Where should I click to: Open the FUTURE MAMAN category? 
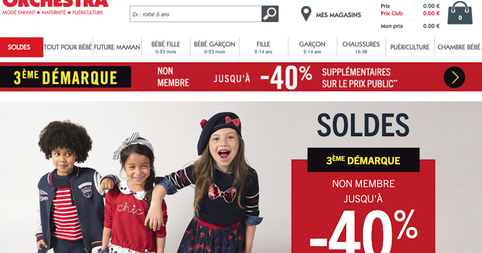point(117,48)
